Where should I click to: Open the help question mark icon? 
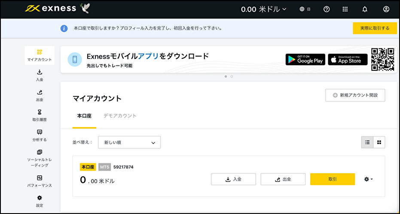point(327,9)
